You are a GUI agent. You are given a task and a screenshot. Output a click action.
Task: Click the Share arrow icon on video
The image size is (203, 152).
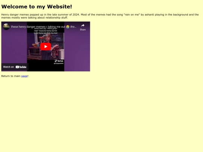click(x=83, y=26)
